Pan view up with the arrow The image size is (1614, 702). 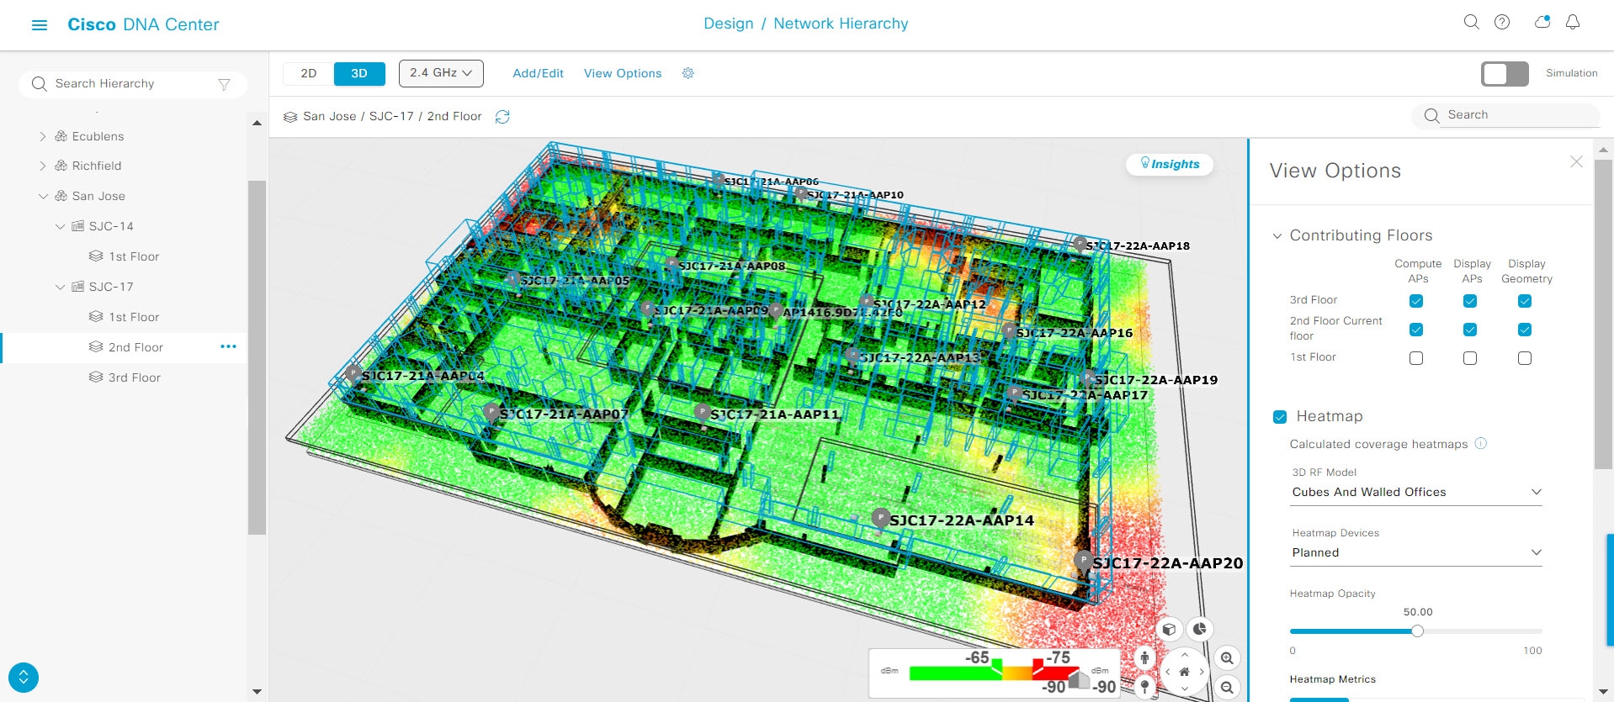click(x=1184, y=655)
